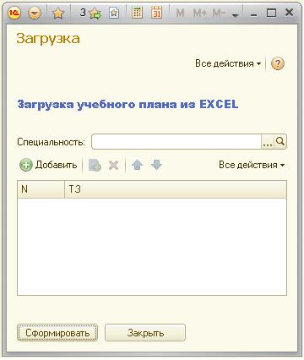
Task: Click the magnifier open icon in Специальность
Action: pos(280,142)
